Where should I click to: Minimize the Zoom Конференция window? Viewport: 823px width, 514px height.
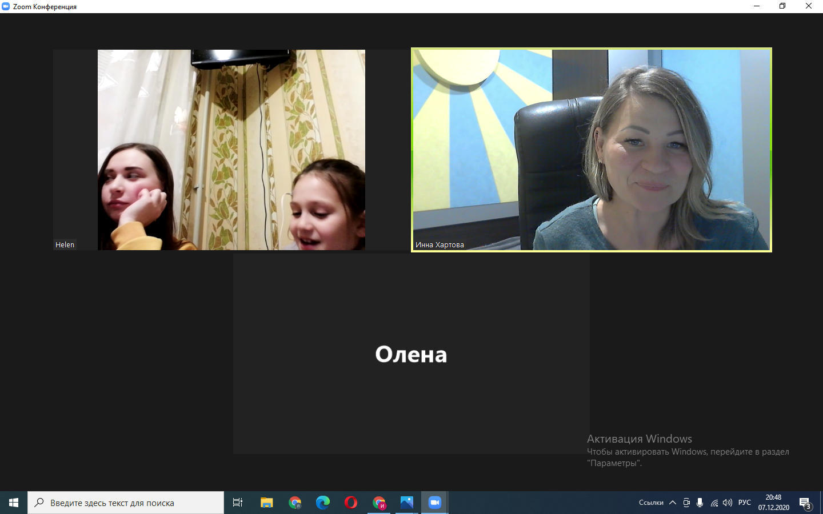coord(757,6)
